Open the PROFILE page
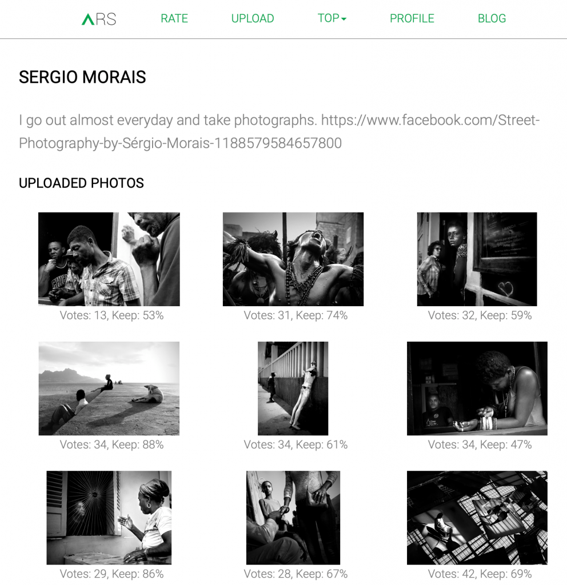567x585 pixels. [x=412, y=18]
